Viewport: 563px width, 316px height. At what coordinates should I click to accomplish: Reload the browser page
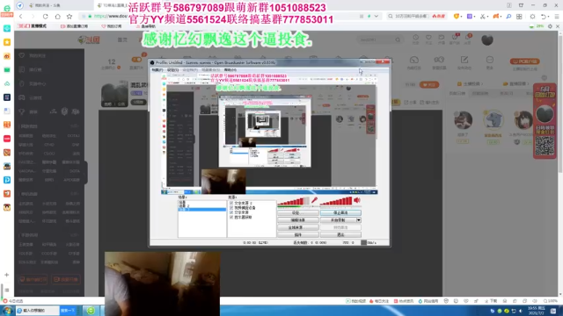coord(45,17)
